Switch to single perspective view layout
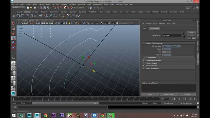Viewport: 210px width, 118px height. point(13,63)
